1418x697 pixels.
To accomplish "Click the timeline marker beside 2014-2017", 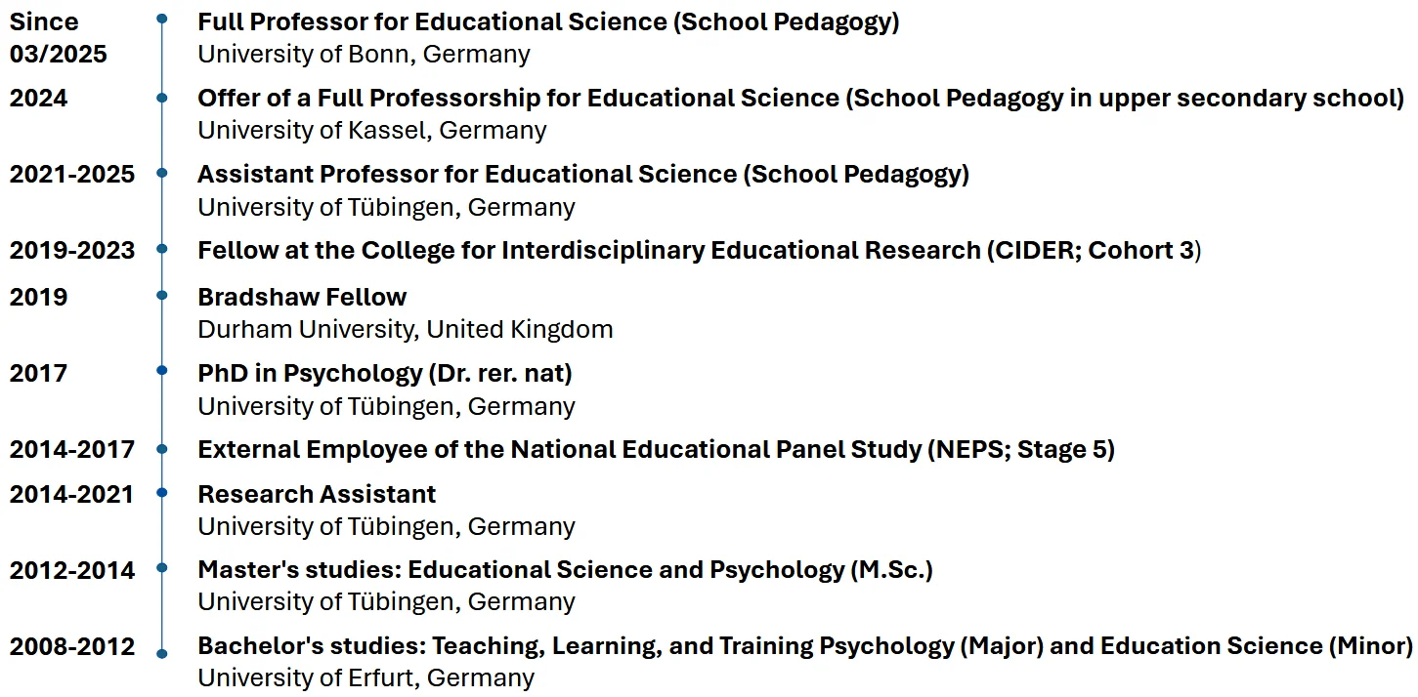I will pyautogui.click(x=162, y=449).
